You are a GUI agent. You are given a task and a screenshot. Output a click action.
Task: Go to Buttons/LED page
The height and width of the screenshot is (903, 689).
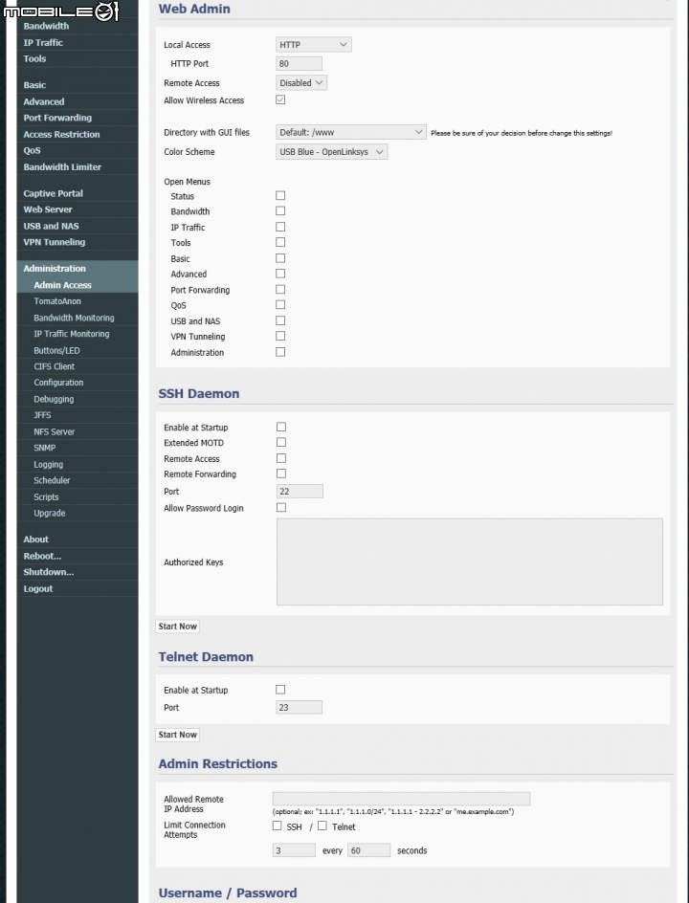click(78, 351)
